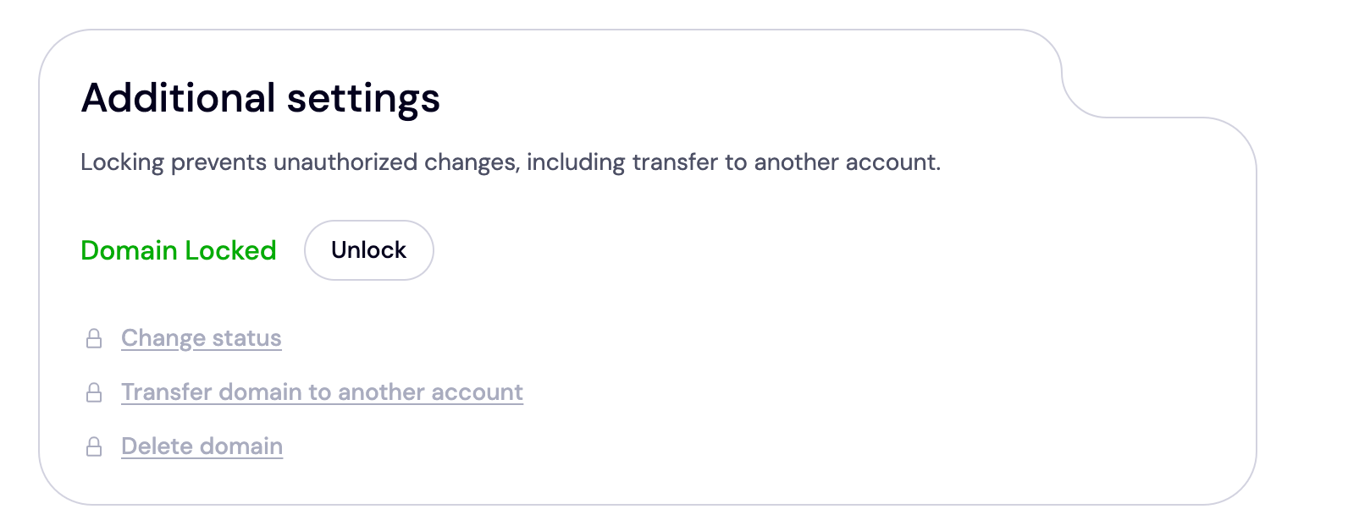Click the green Domain Locked status label

179,250
